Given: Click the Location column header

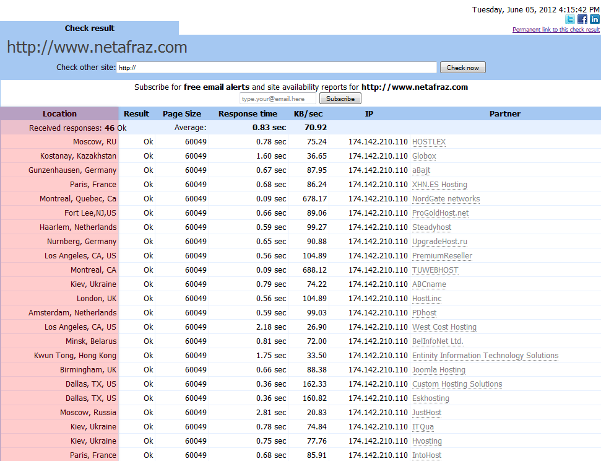Looking at the screenshot, I should pos(59,113).
